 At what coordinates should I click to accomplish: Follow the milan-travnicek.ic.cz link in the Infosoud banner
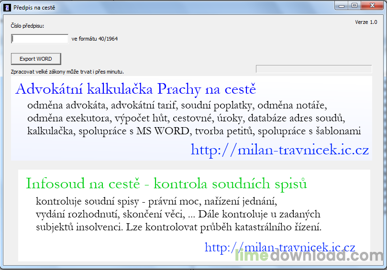tap(280, 247)
